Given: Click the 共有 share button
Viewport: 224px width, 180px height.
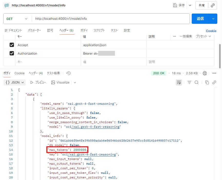Looking at the screenshot, I should (202, 5).
